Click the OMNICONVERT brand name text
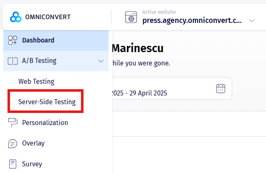The width and height of the screenshot is (266, 173). coord(48,17)
